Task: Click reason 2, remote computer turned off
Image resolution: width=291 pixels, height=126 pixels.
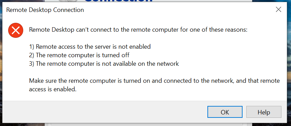Action: 79,55
